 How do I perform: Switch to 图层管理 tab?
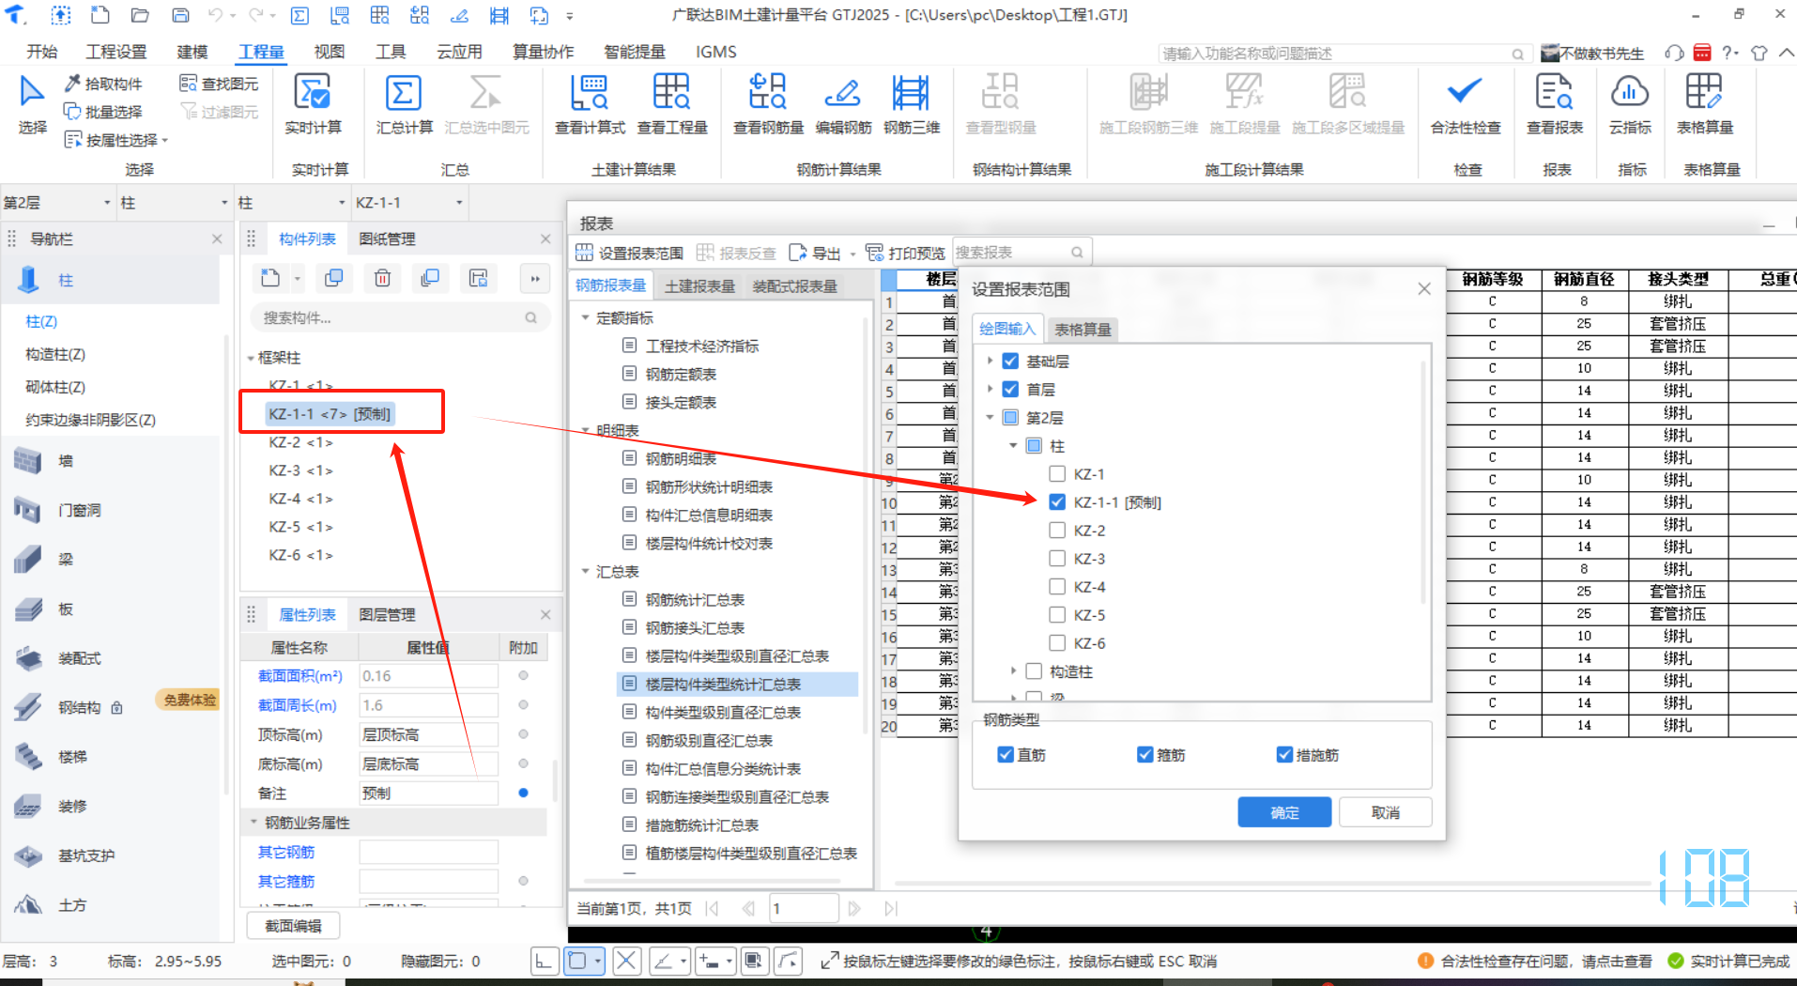[387, 615]
